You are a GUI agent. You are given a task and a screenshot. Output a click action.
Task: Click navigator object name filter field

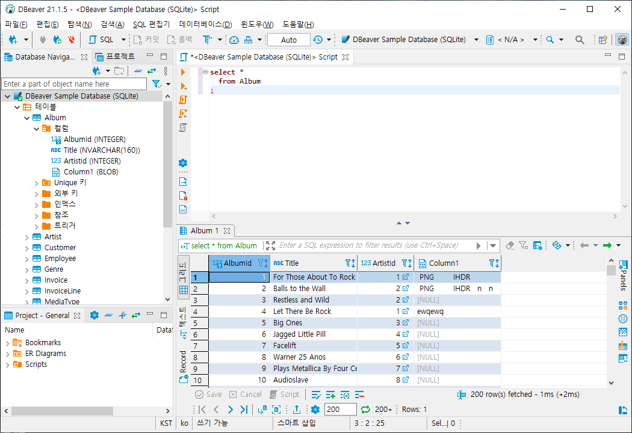(x=74, y=84)
